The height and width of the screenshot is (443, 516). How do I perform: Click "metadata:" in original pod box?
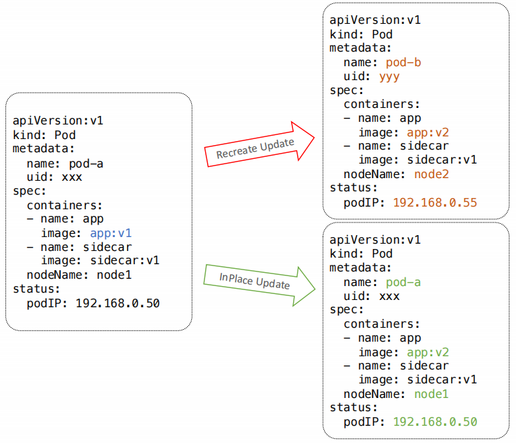44,148
